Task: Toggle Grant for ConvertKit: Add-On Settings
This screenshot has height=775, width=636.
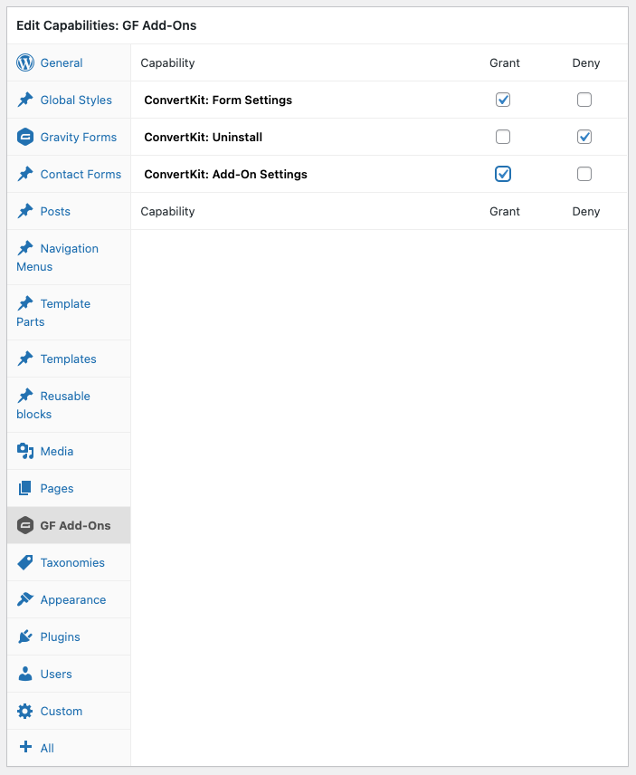Action: coord(503,174)
